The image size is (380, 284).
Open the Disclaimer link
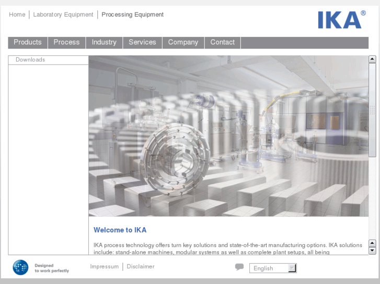pyautogui.click(x=141, y=266)
